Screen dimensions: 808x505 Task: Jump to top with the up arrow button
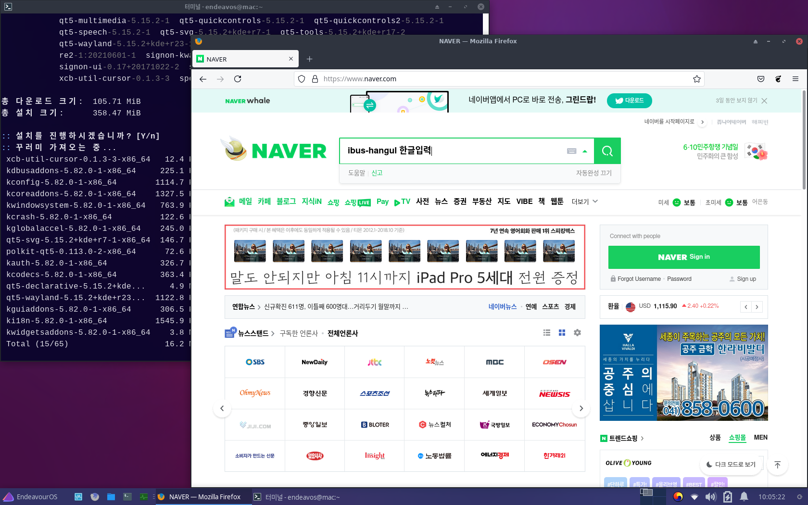(x=778, y=465)
